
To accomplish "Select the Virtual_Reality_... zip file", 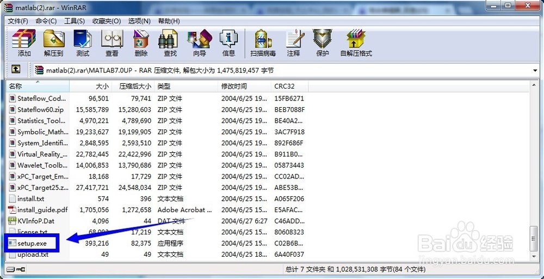I will click(x=43, y=154).
